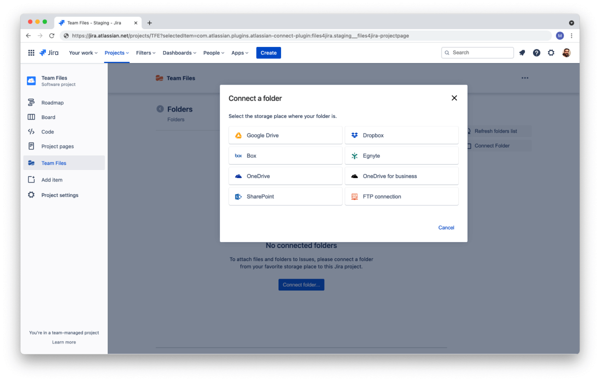Open the three-dot more menu in Team Files header
This screenshot has height=381, width=600.
[x=524, y=78]
